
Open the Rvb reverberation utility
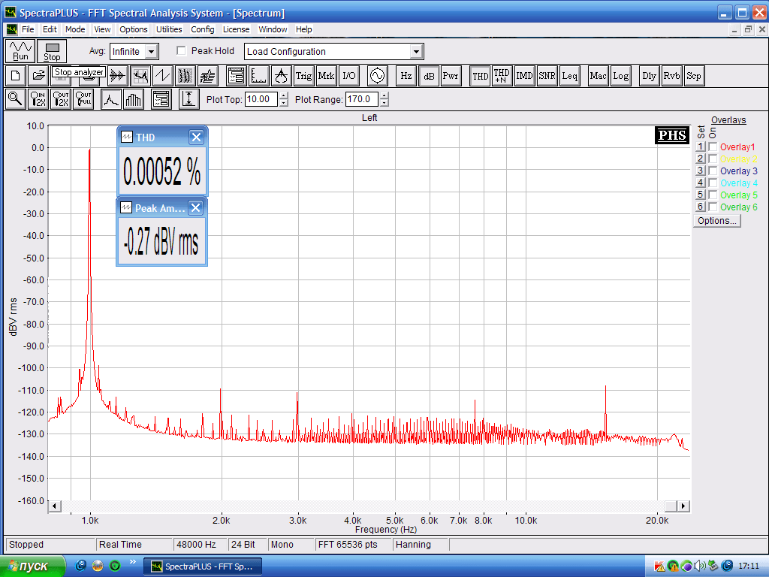pos(671,76)
